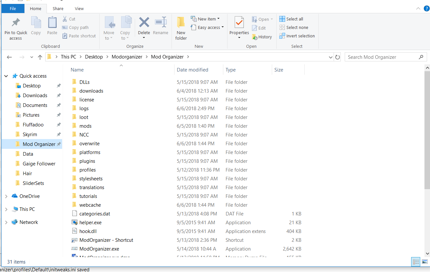This screenshot has height=272, width=430.
Task: Click Pin to Quick access icon
Action: point(16,22)
